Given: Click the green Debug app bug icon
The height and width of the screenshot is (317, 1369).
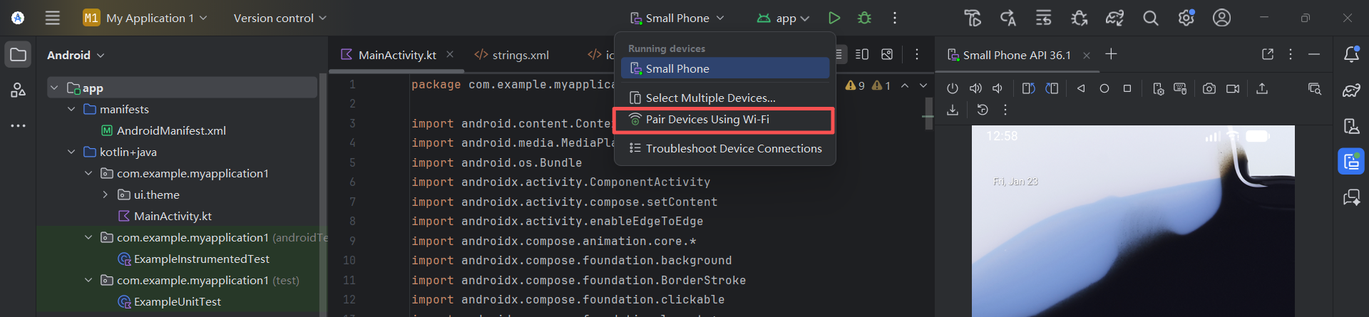Looking at the screenshot, I should [x=864, y=18].
